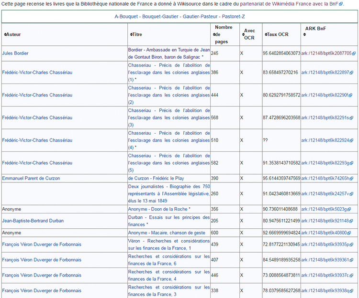Sort by Nombre de pages arrow
The width and height of the screenshot is (359, 298).
[x=214, y=34]
